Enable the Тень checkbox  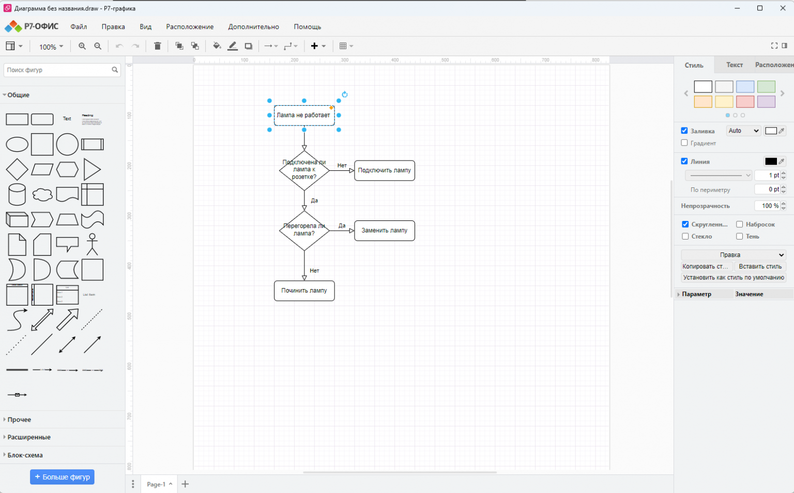coord(740,236)
